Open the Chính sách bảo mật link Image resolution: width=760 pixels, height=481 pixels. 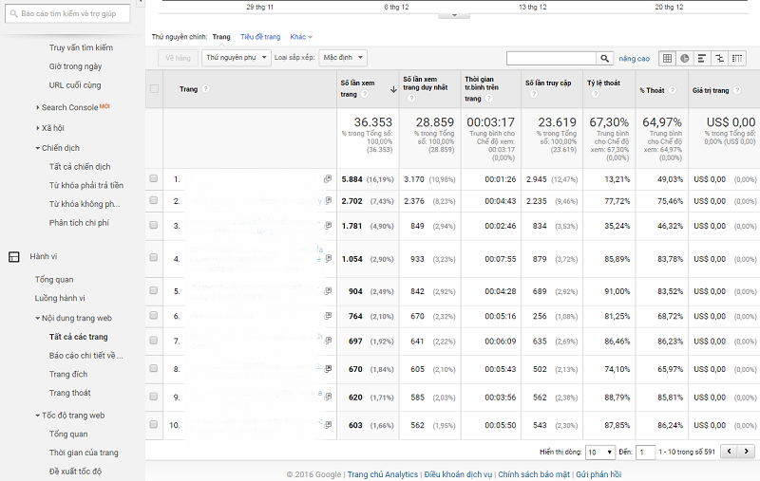tap(534, 474)
